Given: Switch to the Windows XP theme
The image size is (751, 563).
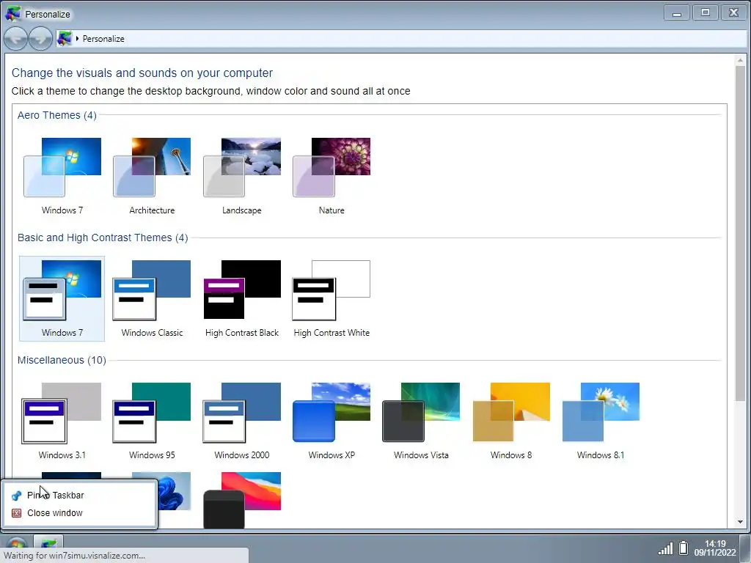Looking at the screenshot, I should (331, 421).
